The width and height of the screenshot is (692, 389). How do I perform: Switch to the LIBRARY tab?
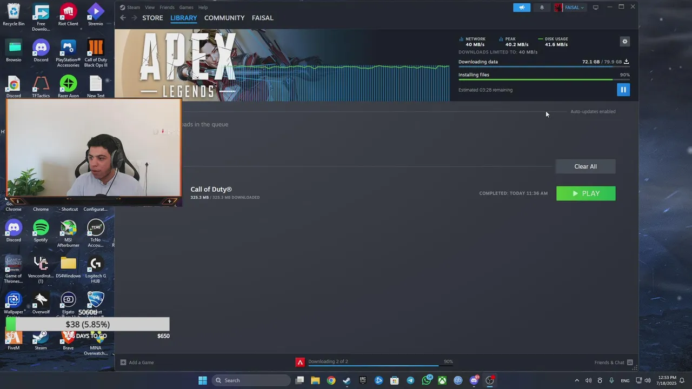click(x=184, y=18)
